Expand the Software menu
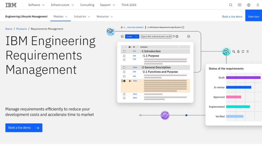The image size is (262, 147). (36, 5)
